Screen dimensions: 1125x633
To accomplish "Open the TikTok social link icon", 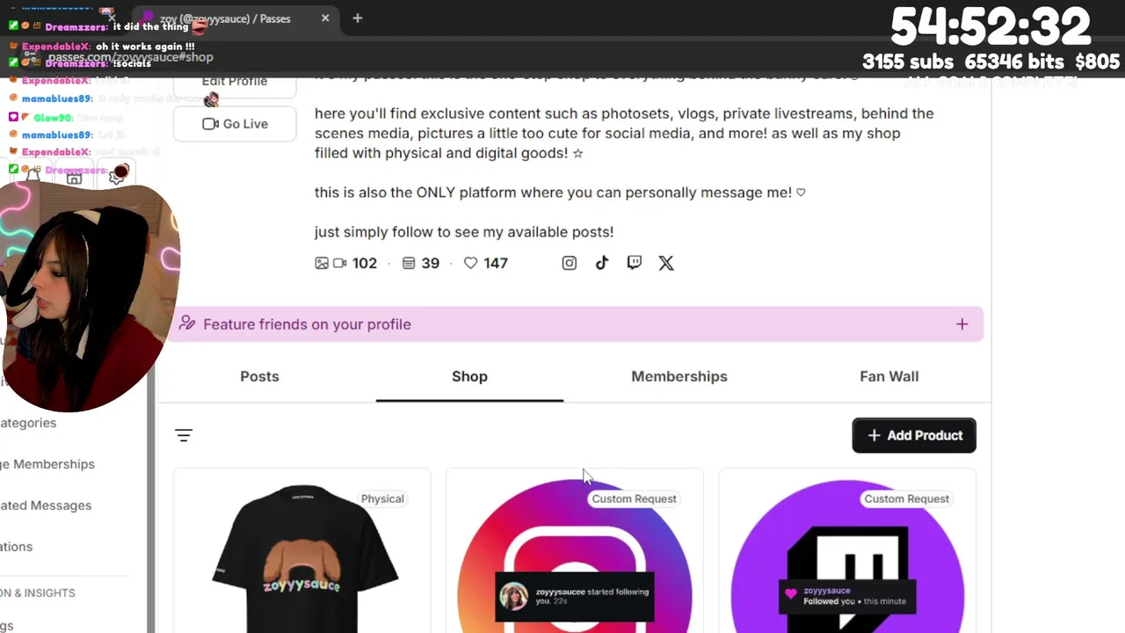I will click(602, 263).
